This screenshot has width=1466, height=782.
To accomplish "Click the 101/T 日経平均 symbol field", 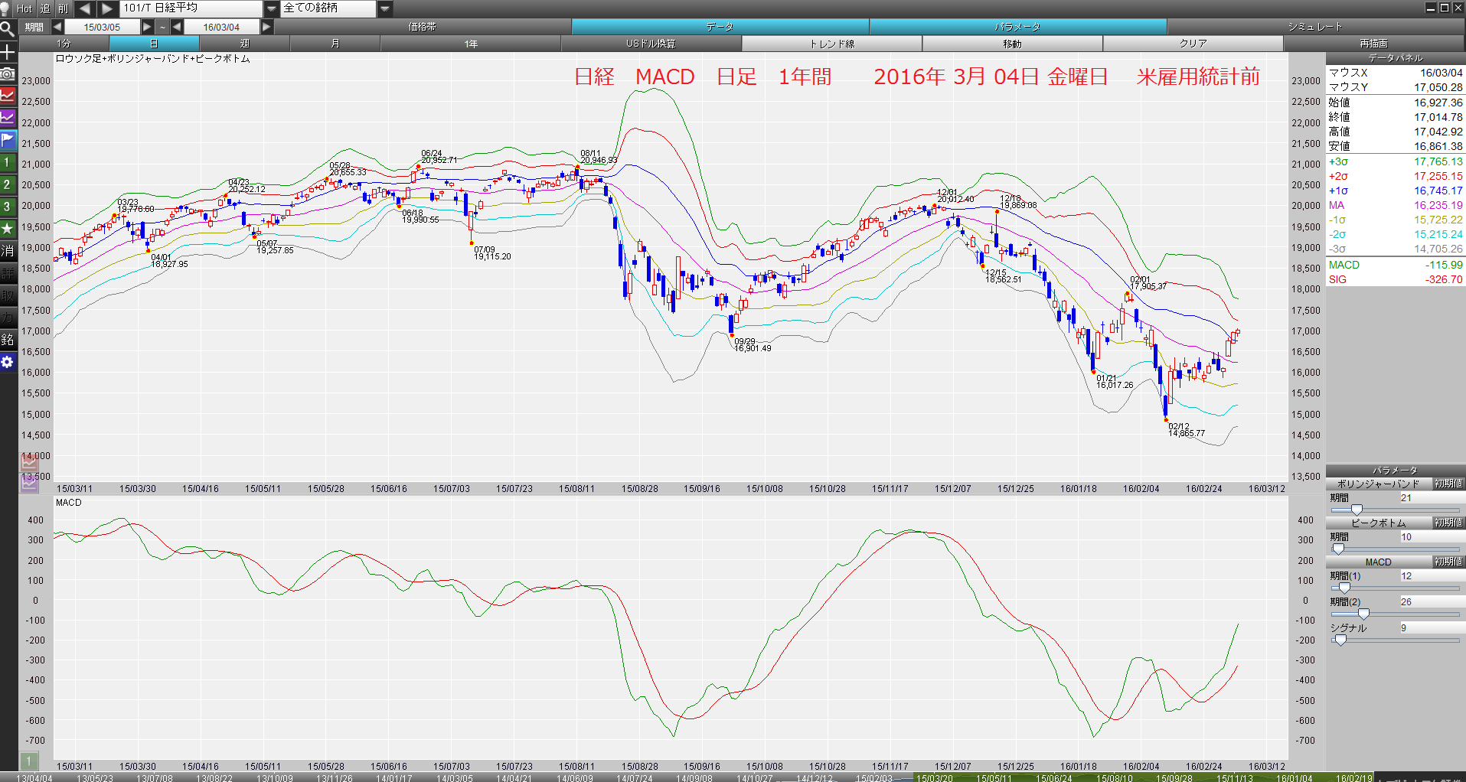I will click(191, 8).
